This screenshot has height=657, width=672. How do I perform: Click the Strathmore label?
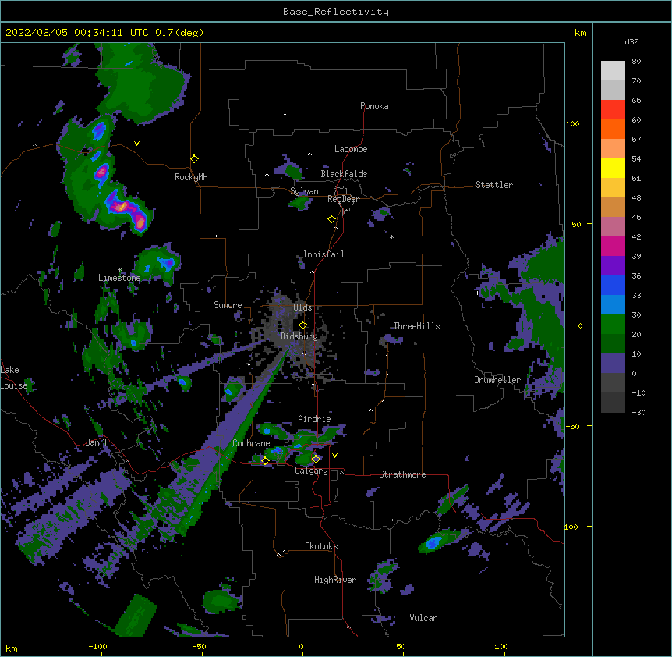[x=402, y=474]
